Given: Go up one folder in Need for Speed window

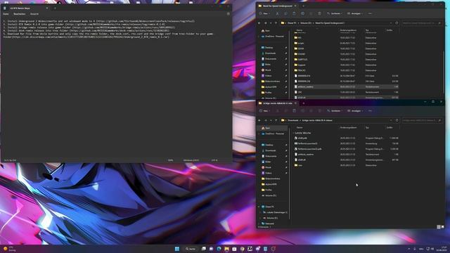Looking at the screenshot, I should [x=276, y=23].
